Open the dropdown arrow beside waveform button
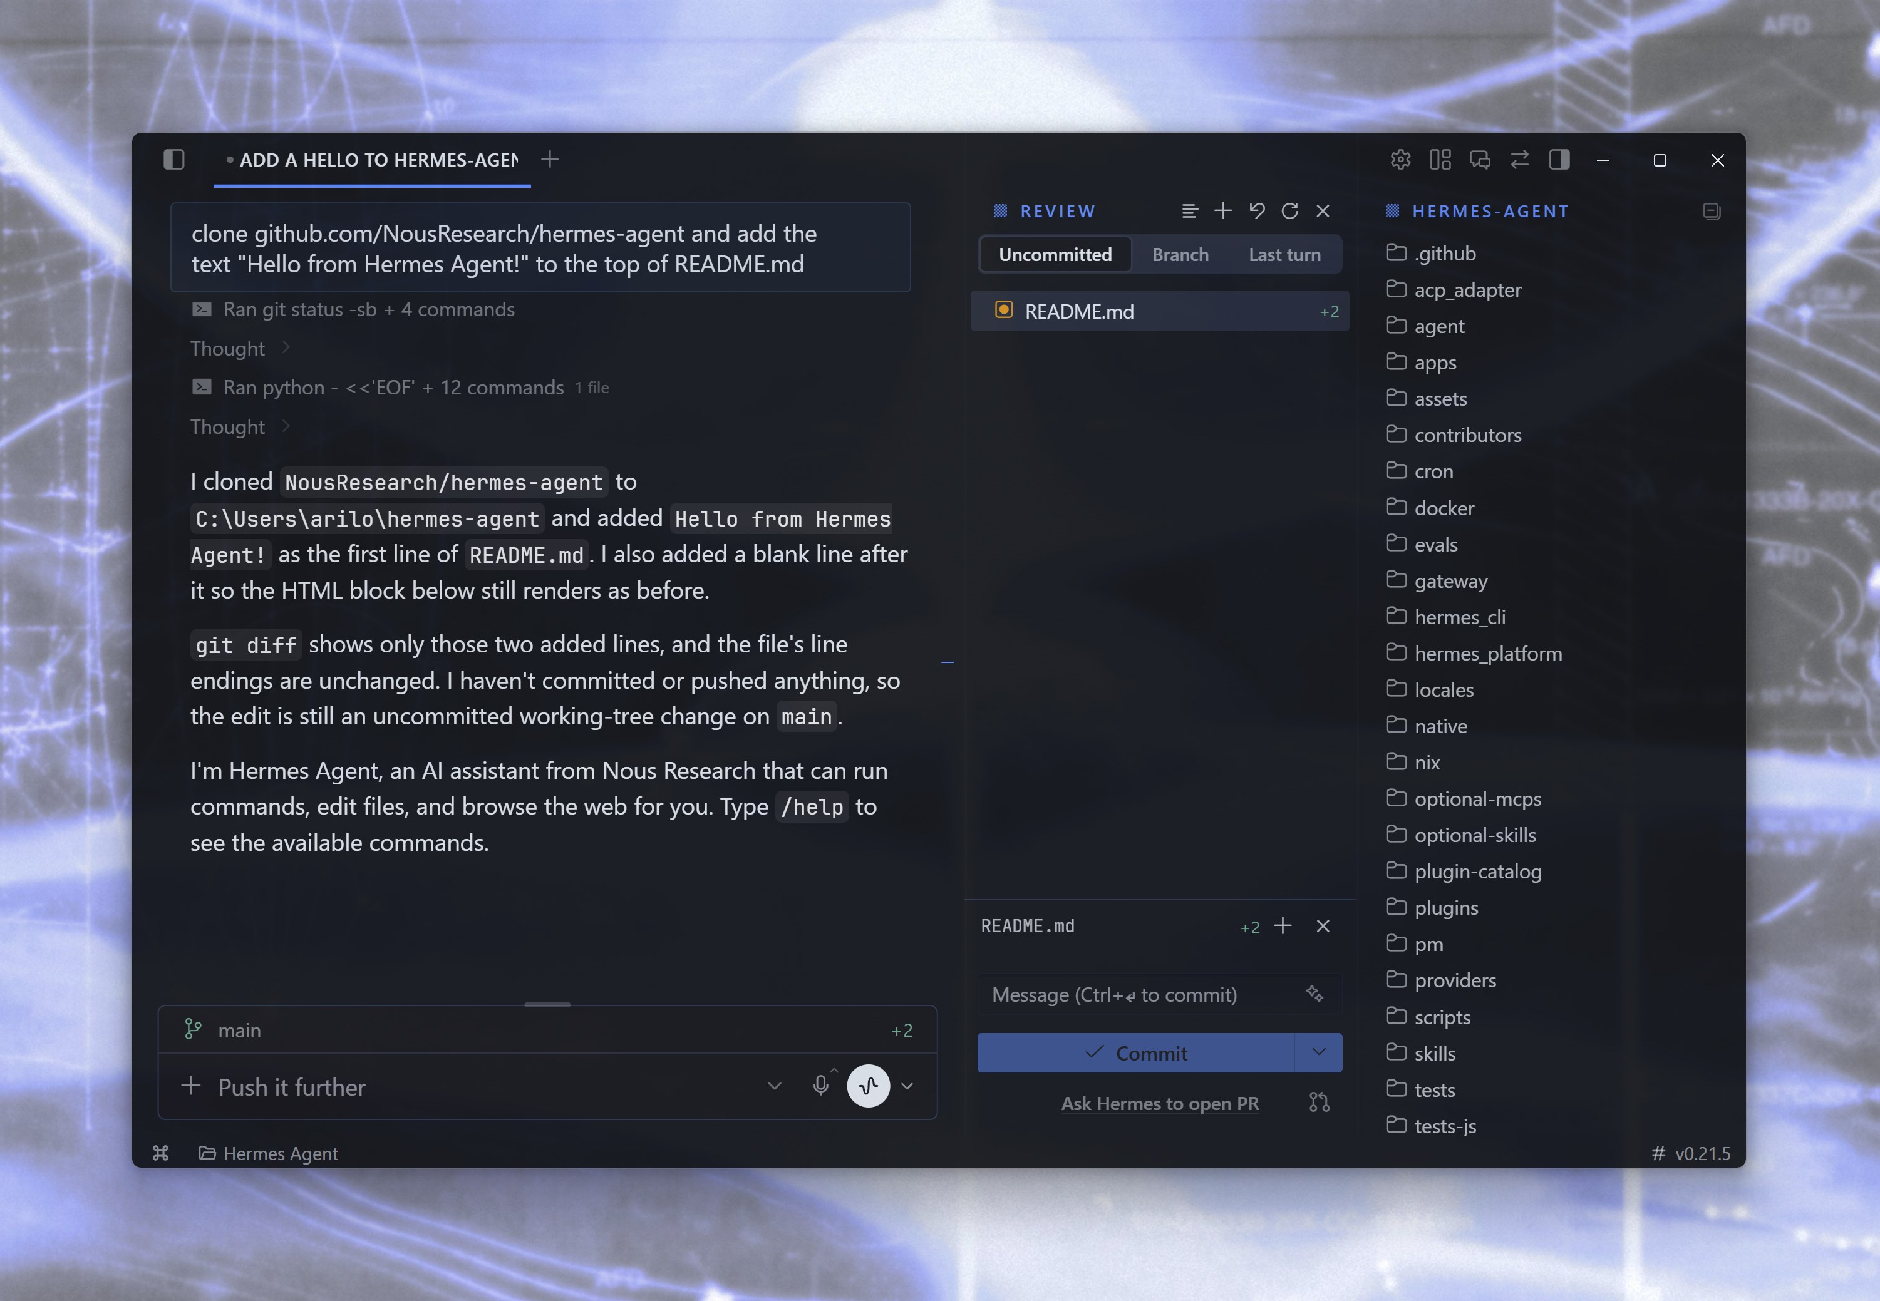This screenshot has height=1301, width=1880. point(907,1086)
